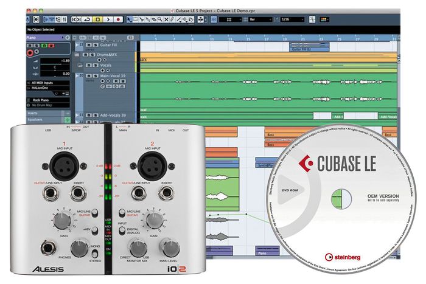Image resolution: width=426 pixels, height=284 pixels.
Task: Click the yellow Stop button
Action: point(97,19)
